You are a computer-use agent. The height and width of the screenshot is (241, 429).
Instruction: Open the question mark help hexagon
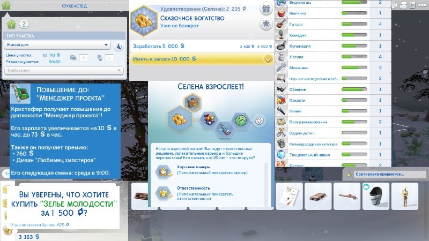(24, 24)
